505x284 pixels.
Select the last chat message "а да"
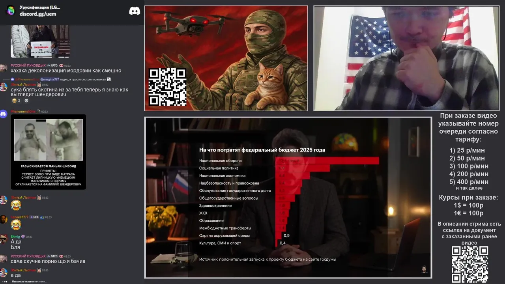pyautogui.click(x=15, y=275)
